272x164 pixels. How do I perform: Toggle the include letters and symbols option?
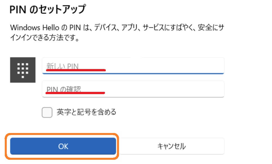(x=47, y=112)
